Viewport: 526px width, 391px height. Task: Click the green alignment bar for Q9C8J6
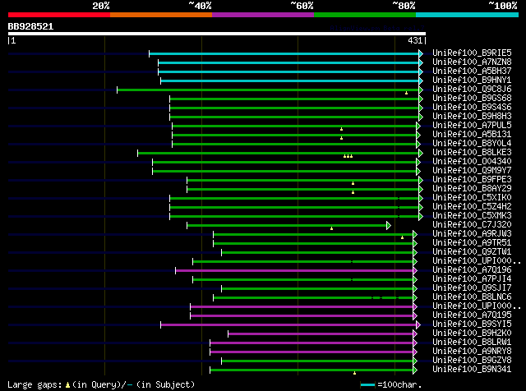[268, 90]
